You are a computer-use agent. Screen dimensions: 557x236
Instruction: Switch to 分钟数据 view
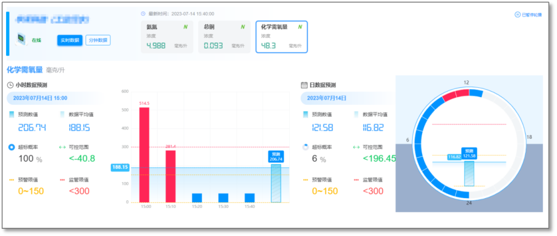[98, 40]
